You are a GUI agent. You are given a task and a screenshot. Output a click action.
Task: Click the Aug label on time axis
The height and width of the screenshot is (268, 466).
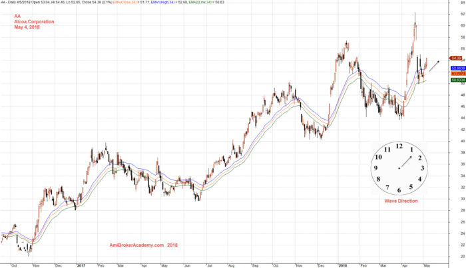(x=231, y=265)
